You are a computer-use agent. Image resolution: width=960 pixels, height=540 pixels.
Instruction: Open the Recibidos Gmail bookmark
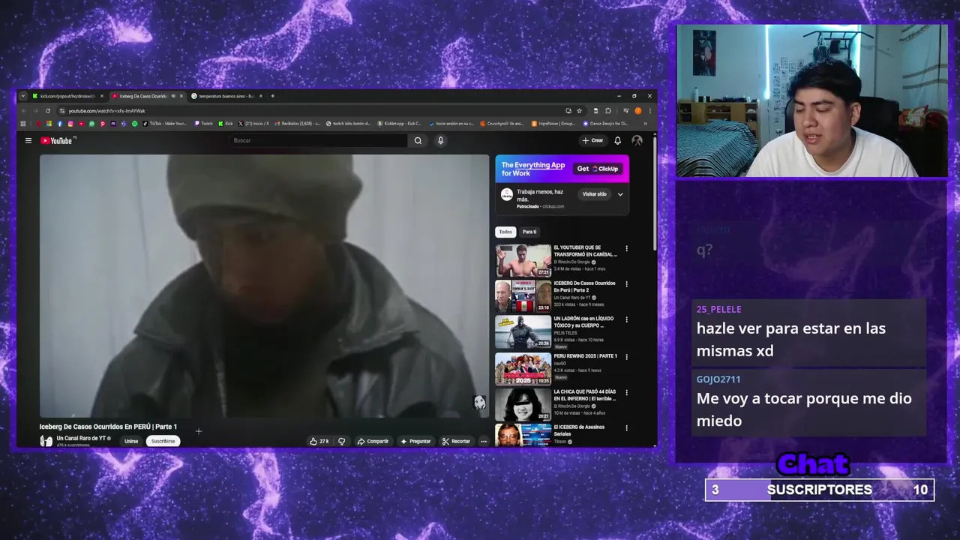[298, 124]
